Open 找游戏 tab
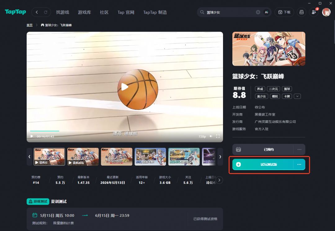 (63, 12)
